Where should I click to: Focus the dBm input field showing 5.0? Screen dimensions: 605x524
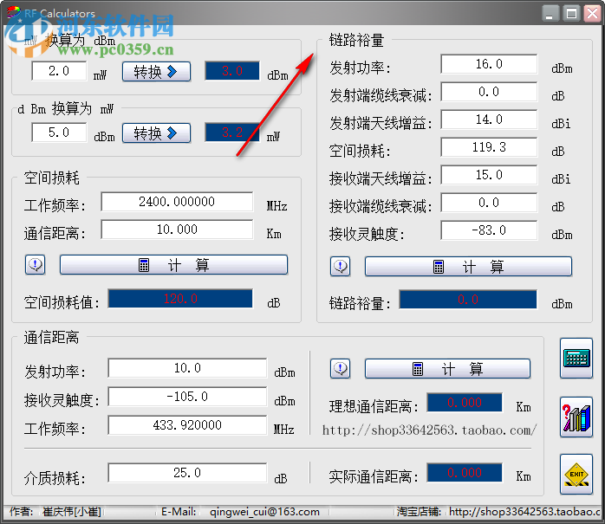click(x=59, y=133)
